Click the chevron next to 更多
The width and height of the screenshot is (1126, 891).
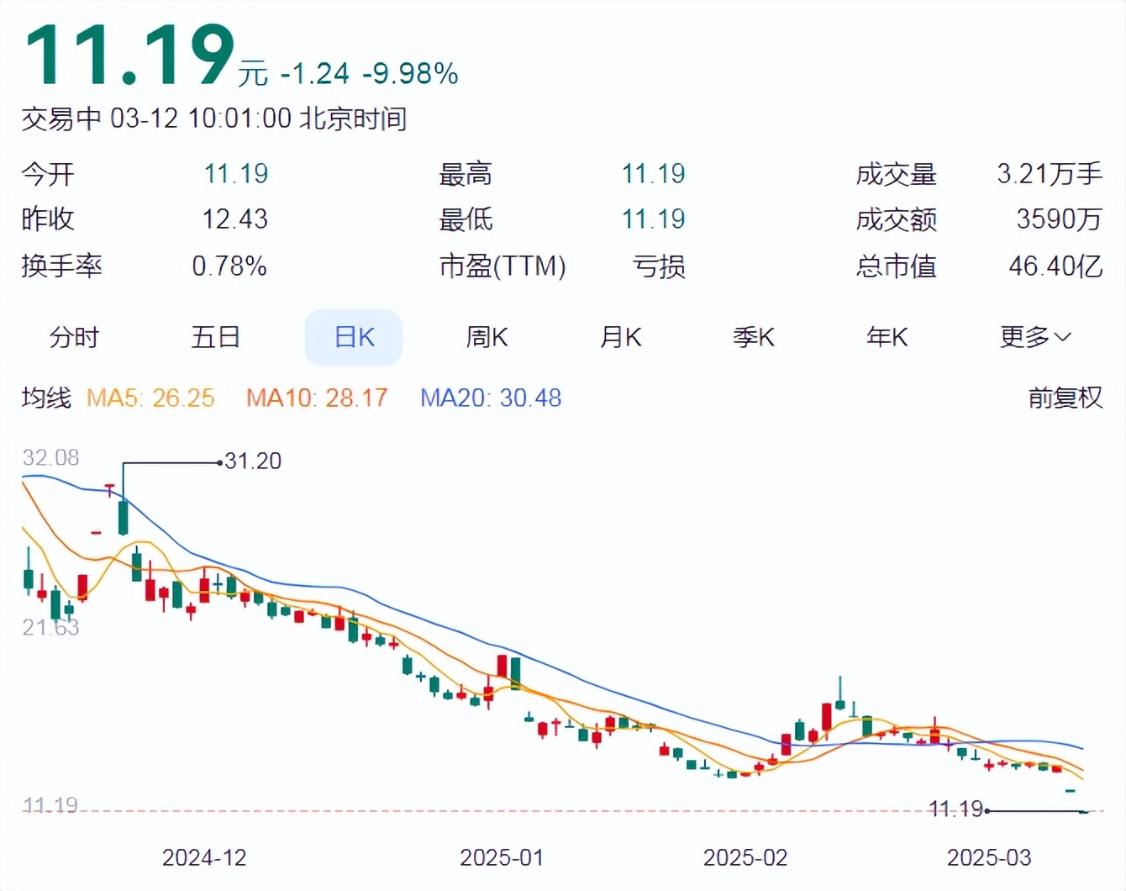tap(1063, 338)
